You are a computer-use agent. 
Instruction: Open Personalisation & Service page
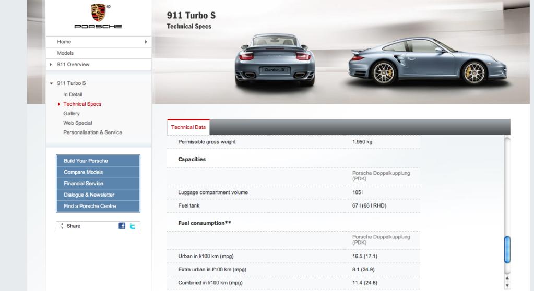click(92, 132)
